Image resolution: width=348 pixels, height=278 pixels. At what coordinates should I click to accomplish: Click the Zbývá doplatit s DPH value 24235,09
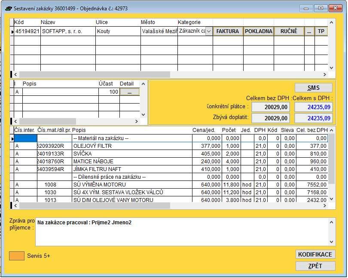pos(313,118)
